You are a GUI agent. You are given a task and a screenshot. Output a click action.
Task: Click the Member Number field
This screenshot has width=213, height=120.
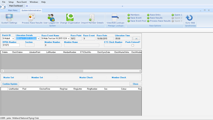point(53,45)
